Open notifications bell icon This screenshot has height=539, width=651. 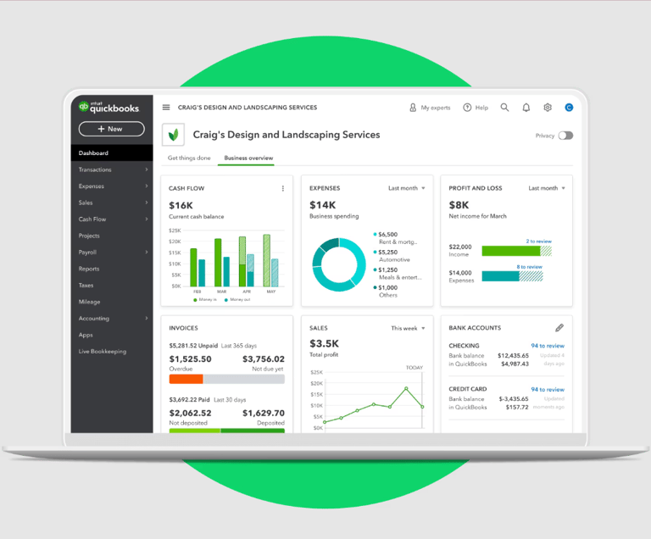tap(526, 108)
